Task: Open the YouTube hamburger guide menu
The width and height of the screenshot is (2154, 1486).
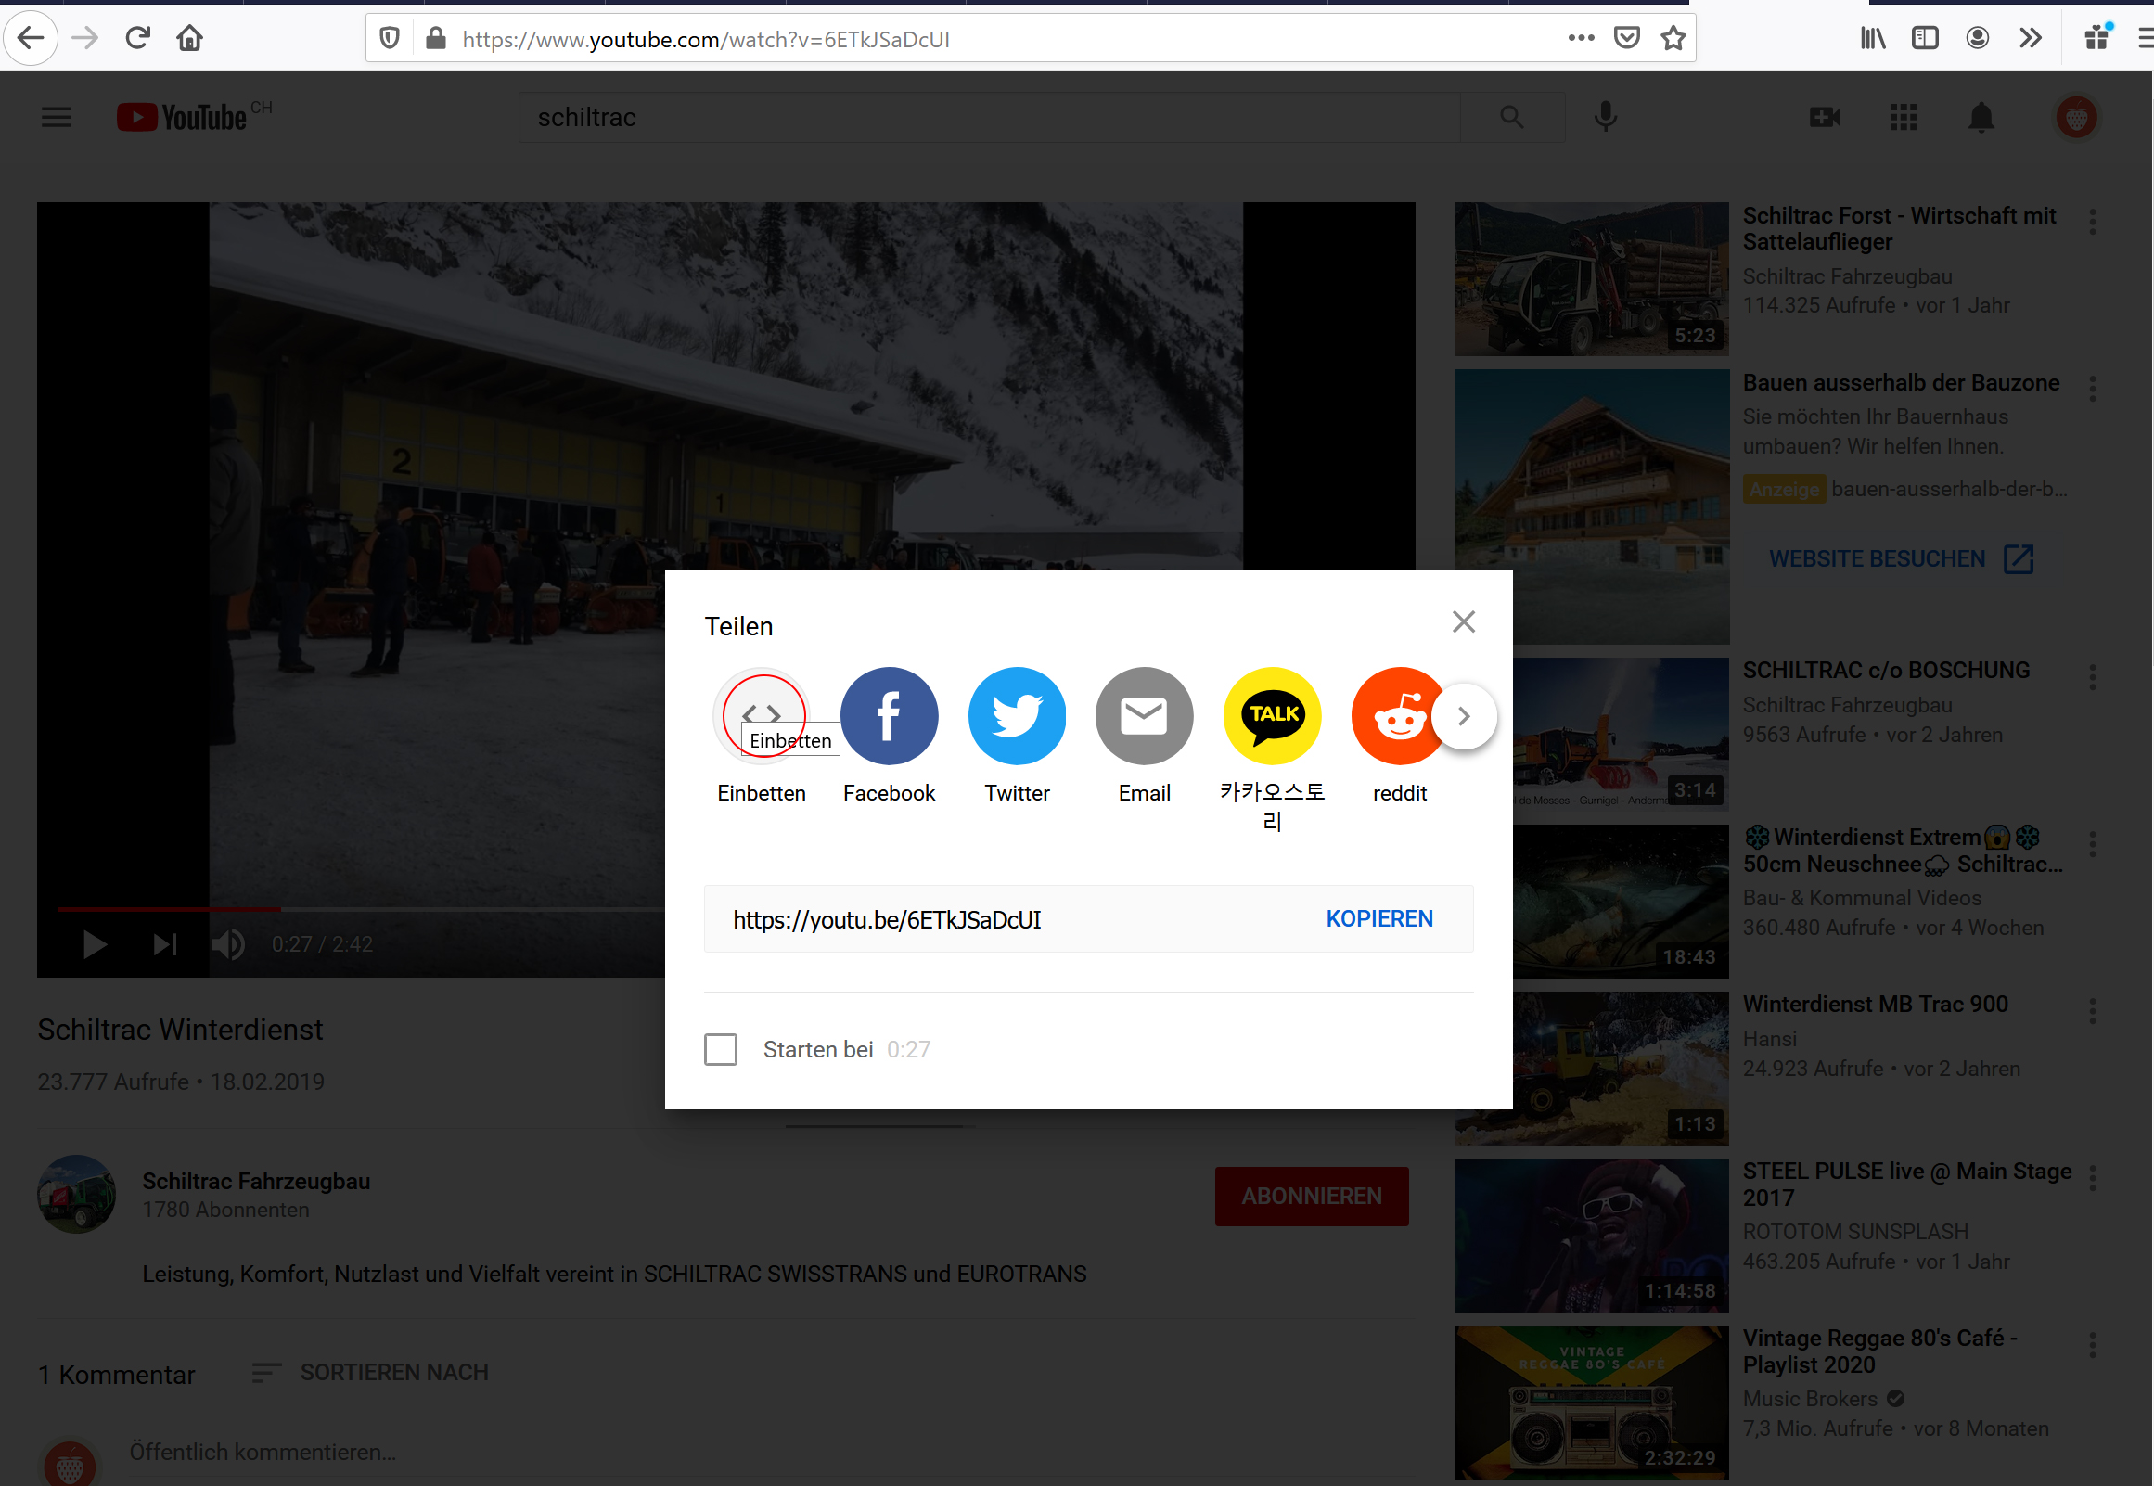Action: click(x=57, y=117)
